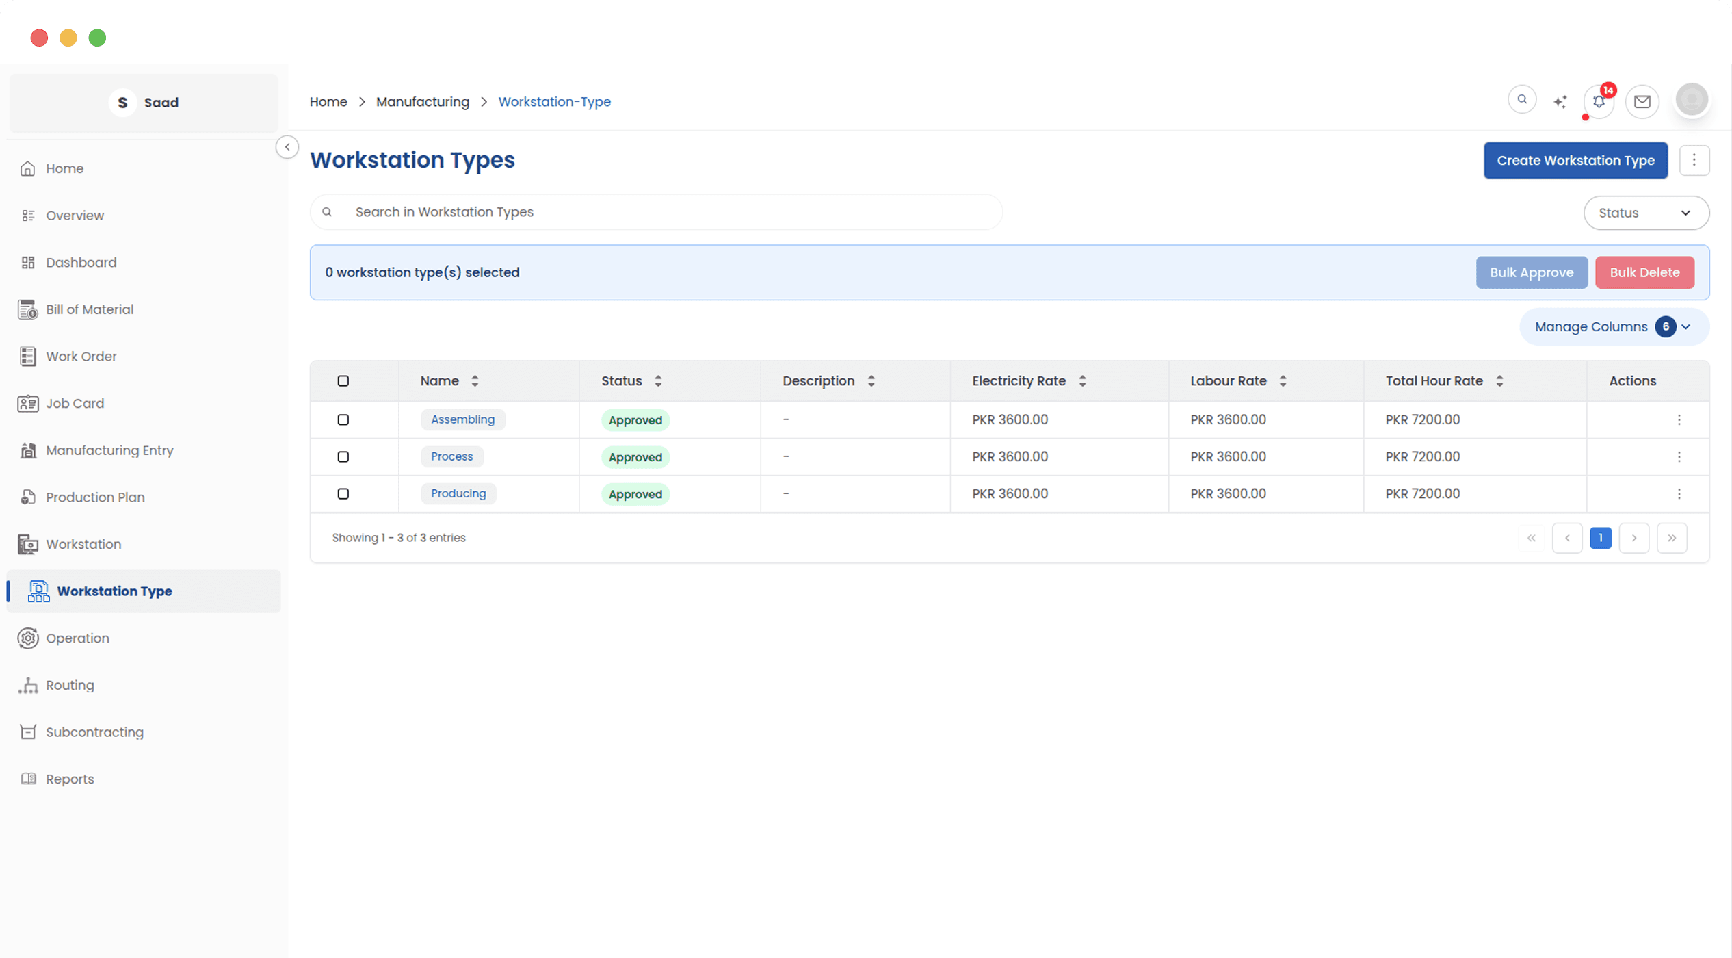The width and height of the screenshot is (1732, 958).
Task: Click the Bulk Delete button
Action: (x=1644, y=272)
